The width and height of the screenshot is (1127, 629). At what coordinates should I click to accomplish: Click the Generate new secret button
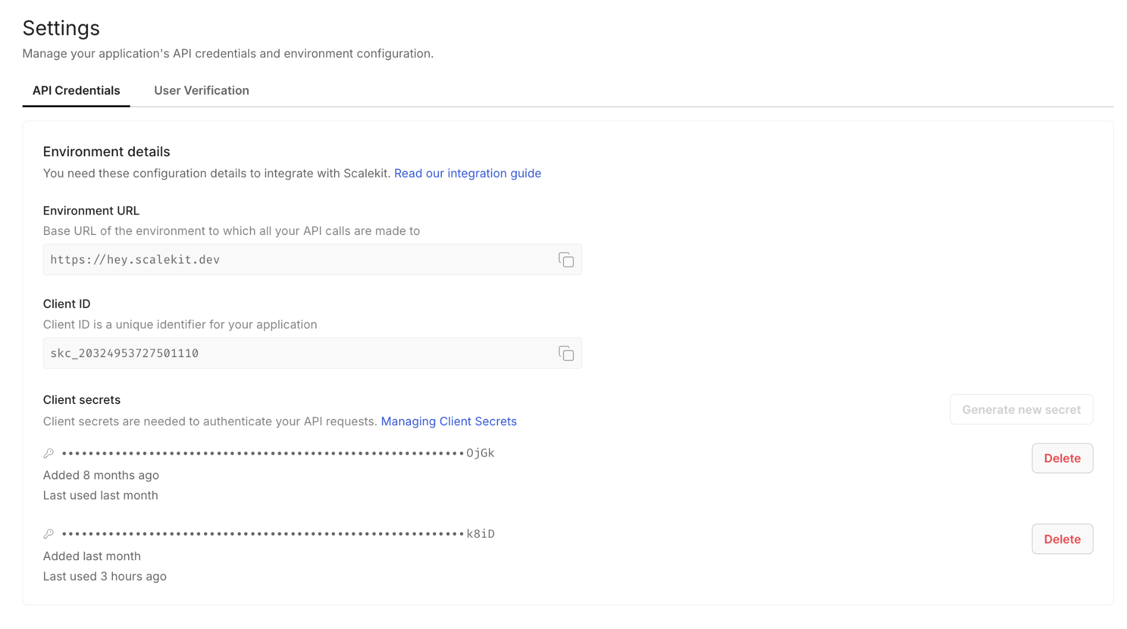(x=1021, y=409)
